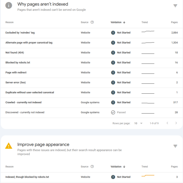Click Passed status text
The image size is (183, 183).
(x=121, y=112)
